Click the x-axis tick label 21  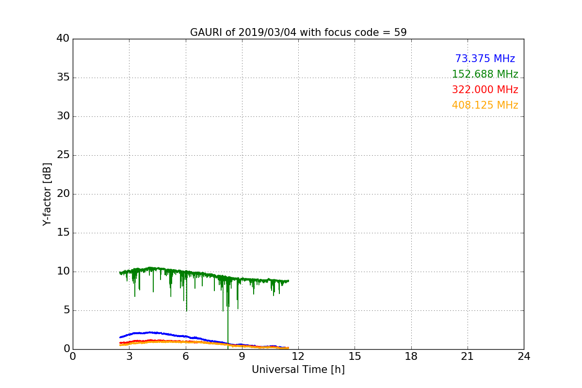(468, 356)
